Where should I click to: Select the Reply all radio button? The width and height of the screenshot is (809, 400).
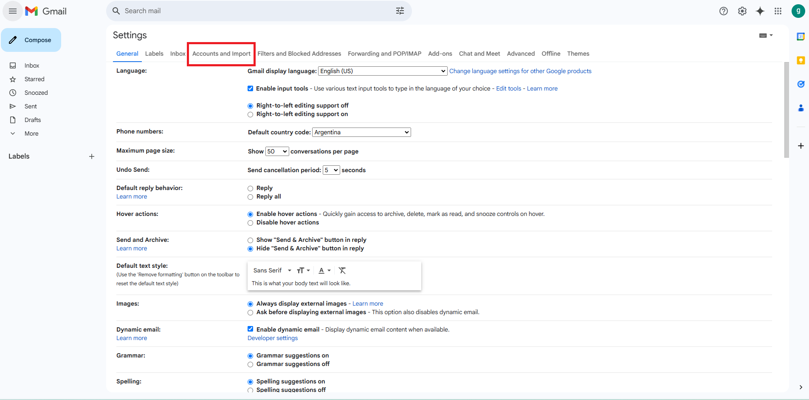[251, 197]
